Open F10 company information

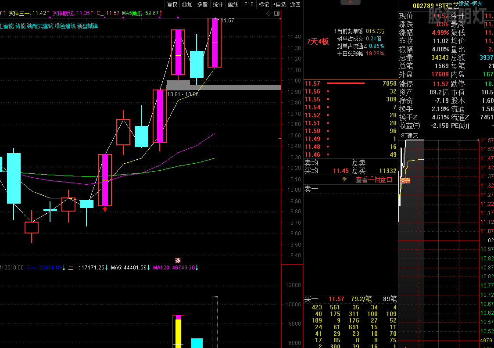tap(249, 4)
